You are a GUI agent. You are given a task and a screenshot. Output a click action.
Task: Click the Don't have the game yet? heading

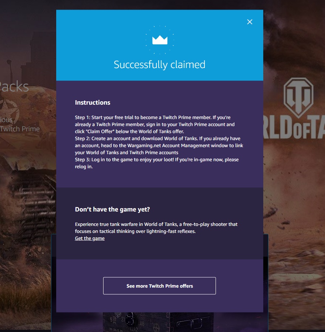tap(112, 209)
